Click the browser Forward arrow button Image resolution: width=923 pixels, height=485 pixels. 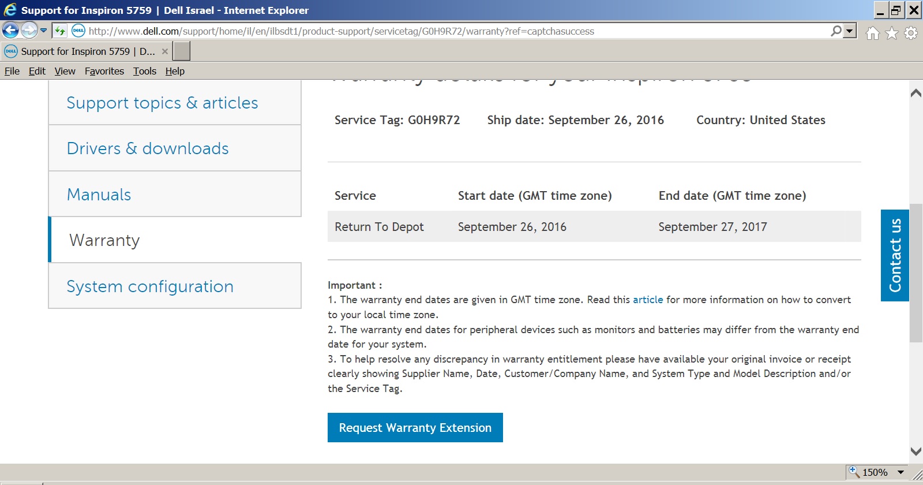pyautogui.click(x=29, y=30)
